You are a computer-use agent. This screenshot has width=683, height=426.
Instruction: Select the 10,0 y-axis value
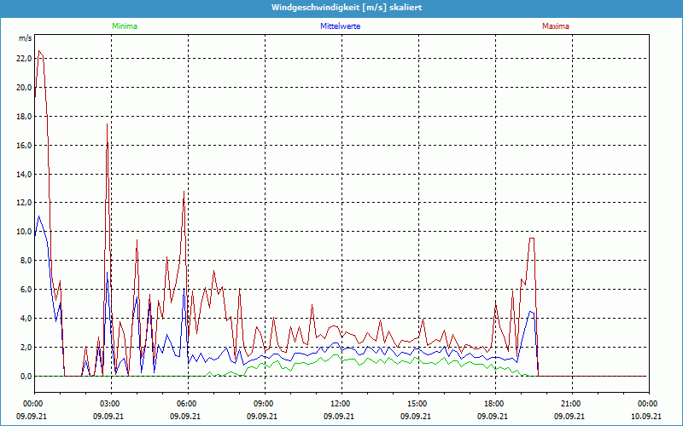24,232
